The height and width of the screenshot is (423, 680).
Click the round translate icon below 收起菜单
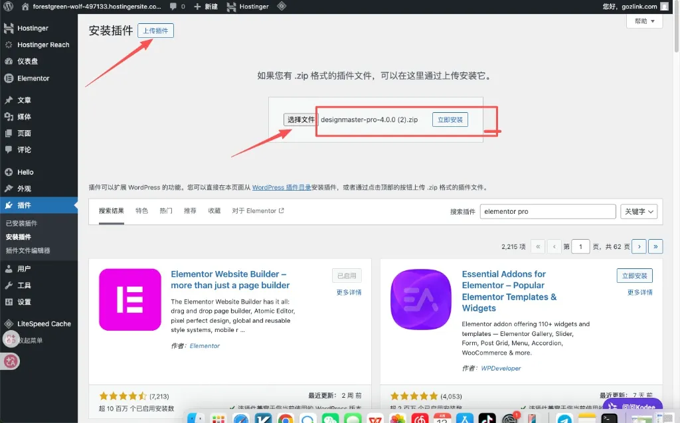coord(11,361)
